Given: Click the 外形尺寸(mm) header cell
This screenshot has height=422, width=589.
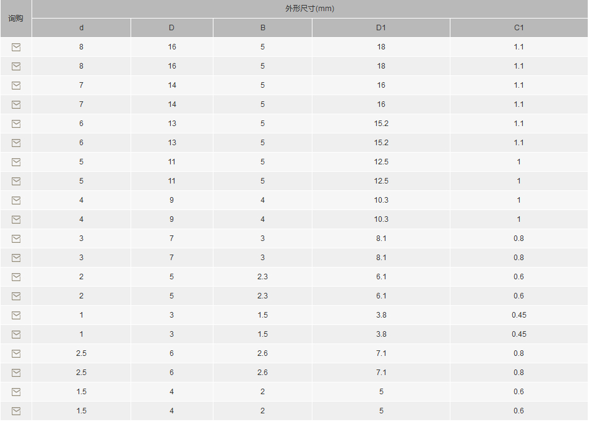Looking at the screenshot, I should 310,9.
